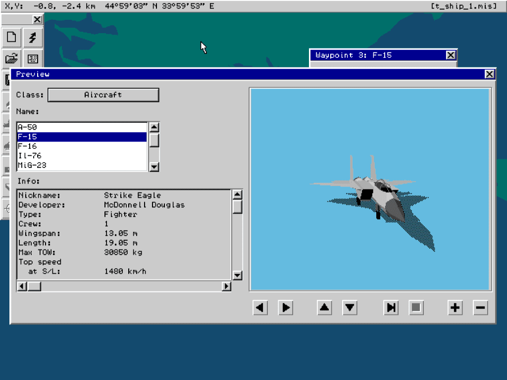Select Il-76 in the Name list

click(82, 156)
